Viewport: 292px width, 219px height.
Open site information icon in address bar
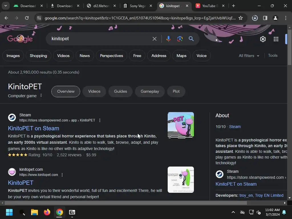[x=39, y=18]
